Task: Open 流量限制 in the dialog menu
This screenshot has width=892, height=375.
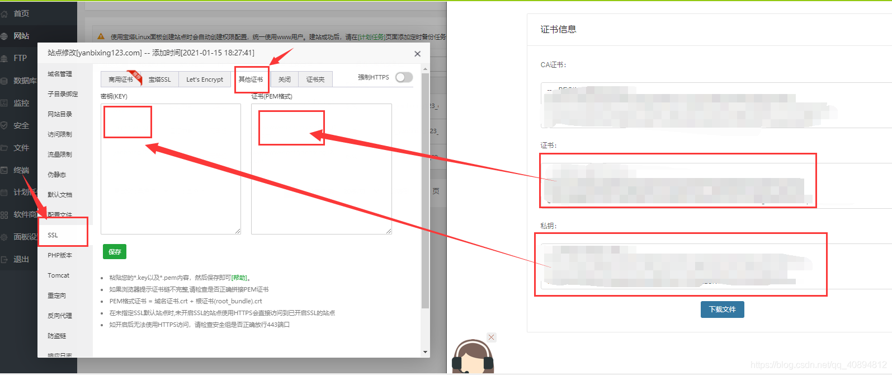Action: tap(60, 154)
